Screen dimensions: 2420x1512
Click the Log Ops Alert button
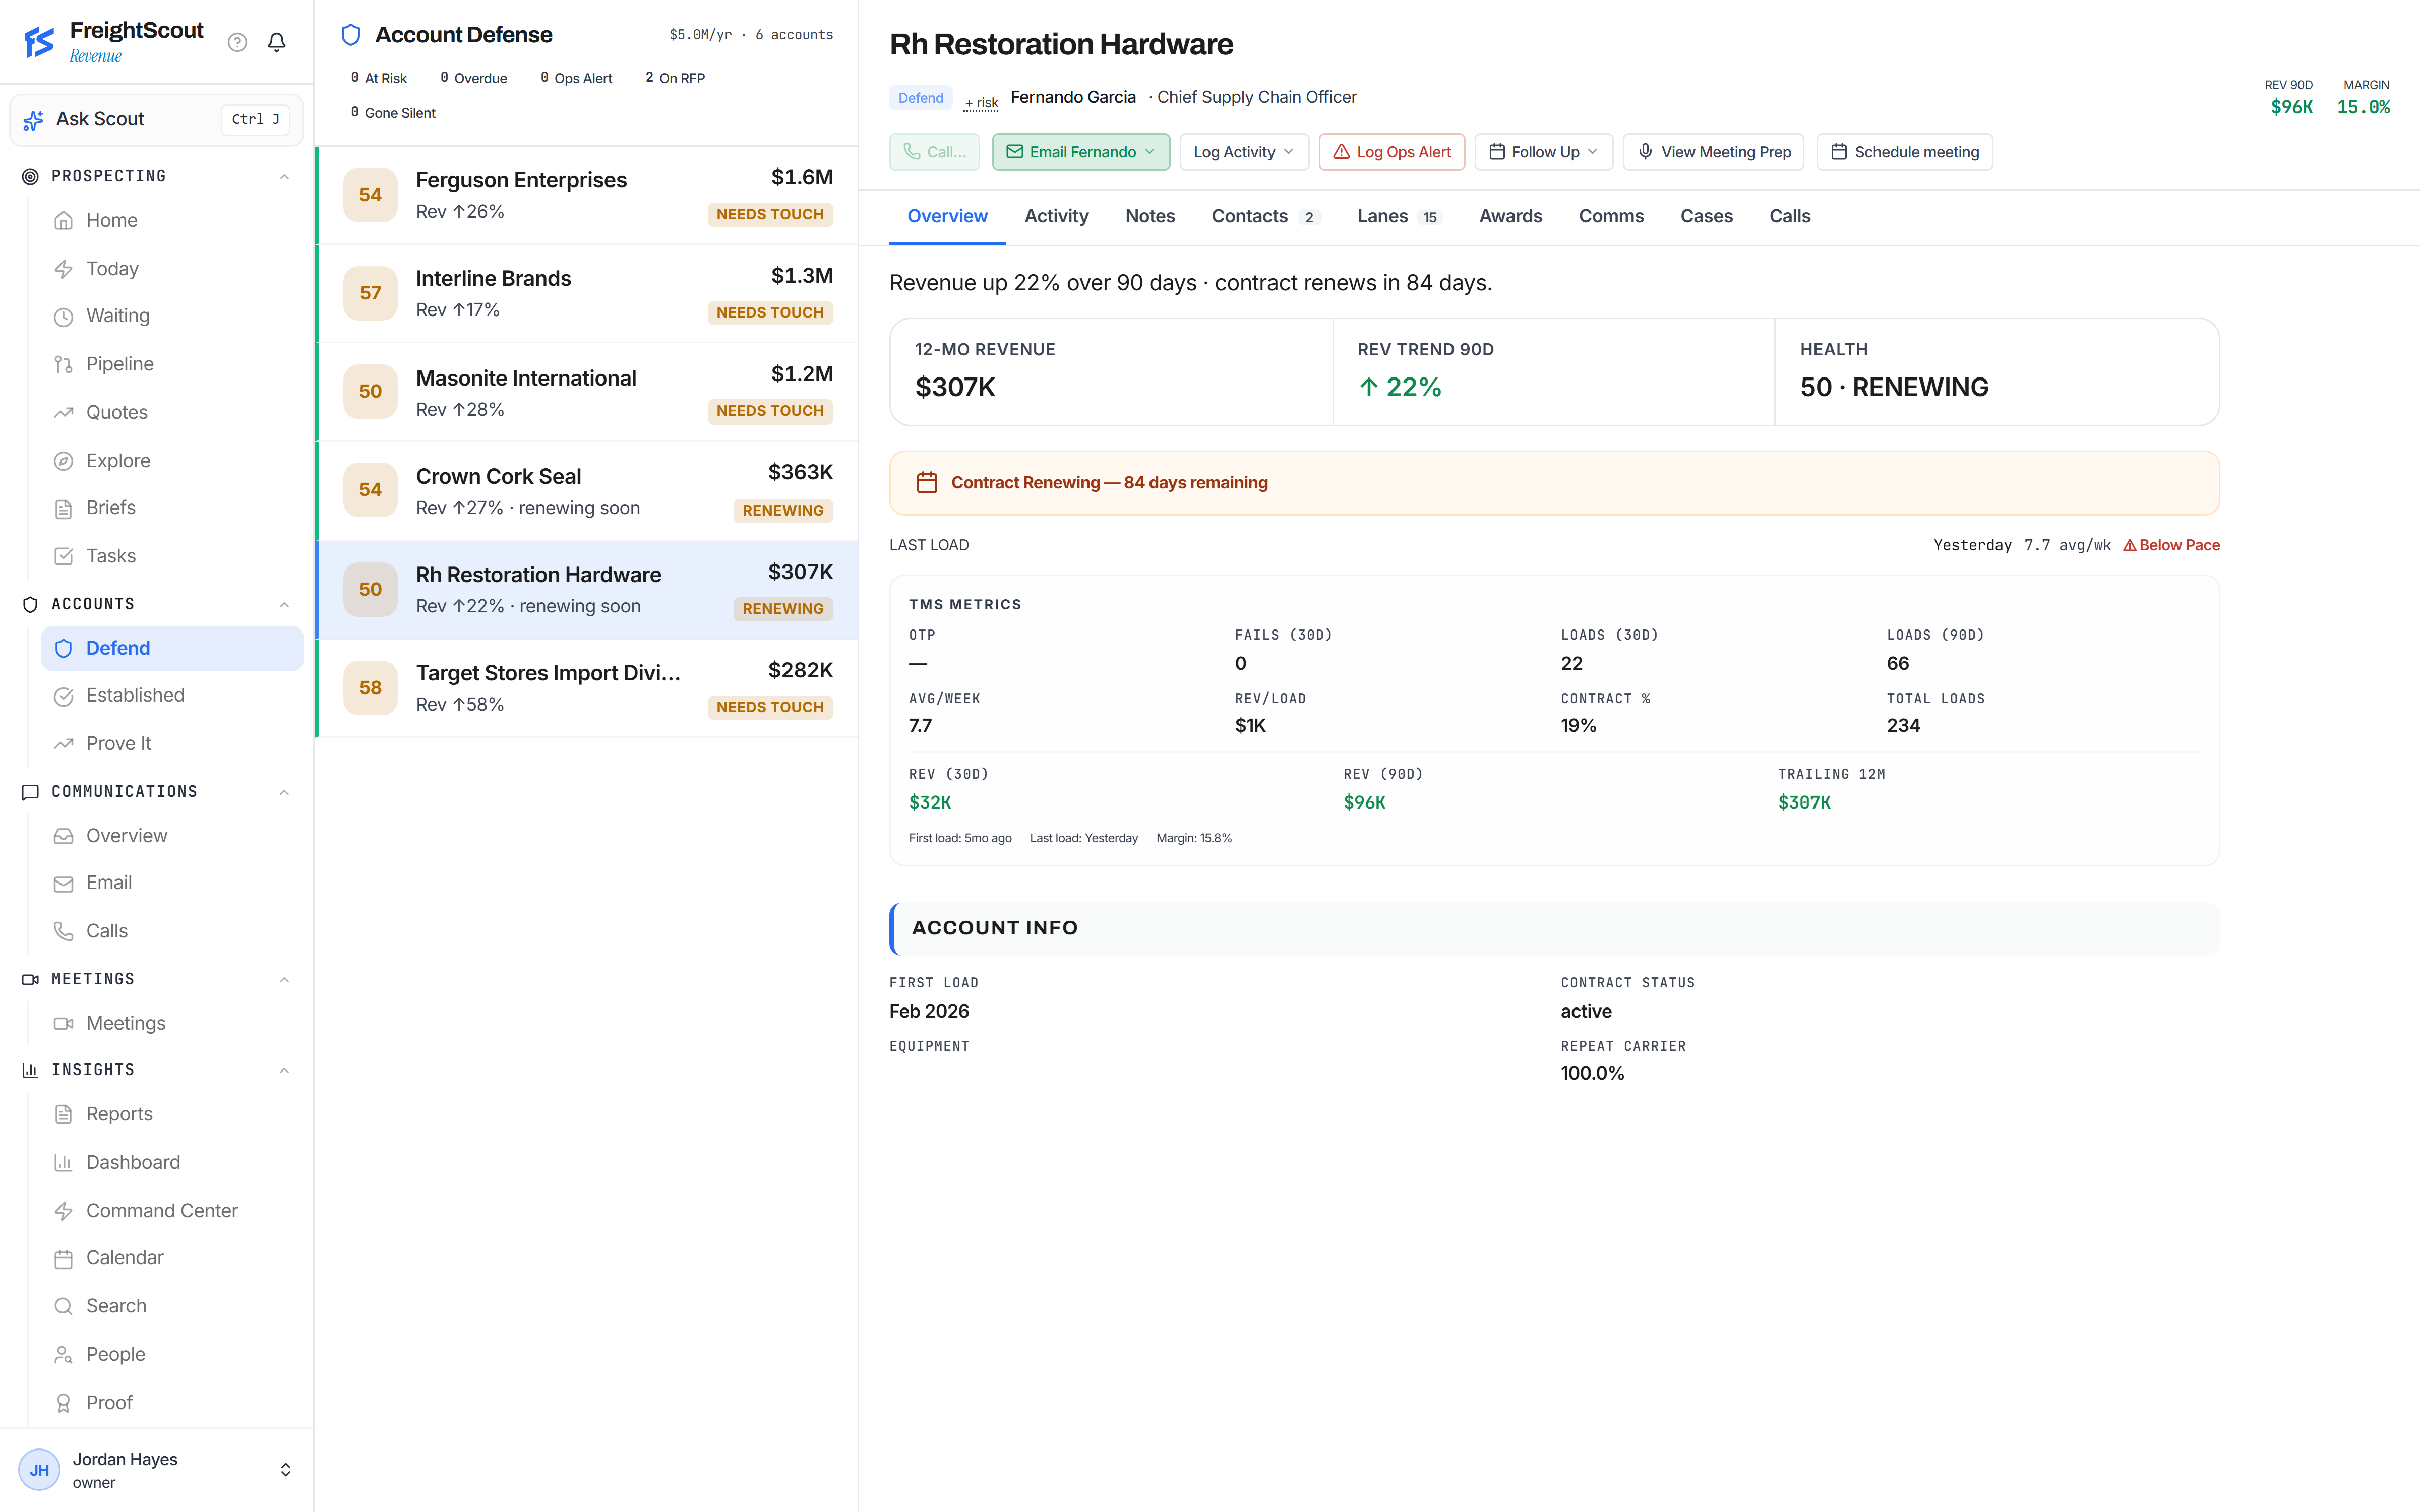[1391, 152]
